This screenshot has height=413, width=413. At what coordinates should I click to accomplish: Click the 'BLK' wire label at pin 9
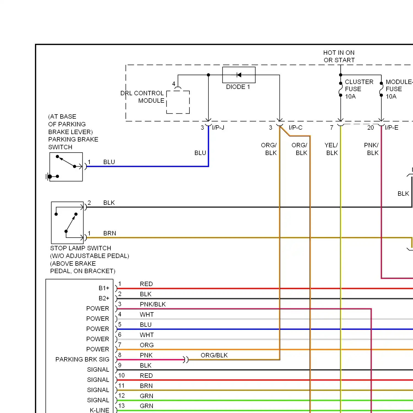point(146,365)
